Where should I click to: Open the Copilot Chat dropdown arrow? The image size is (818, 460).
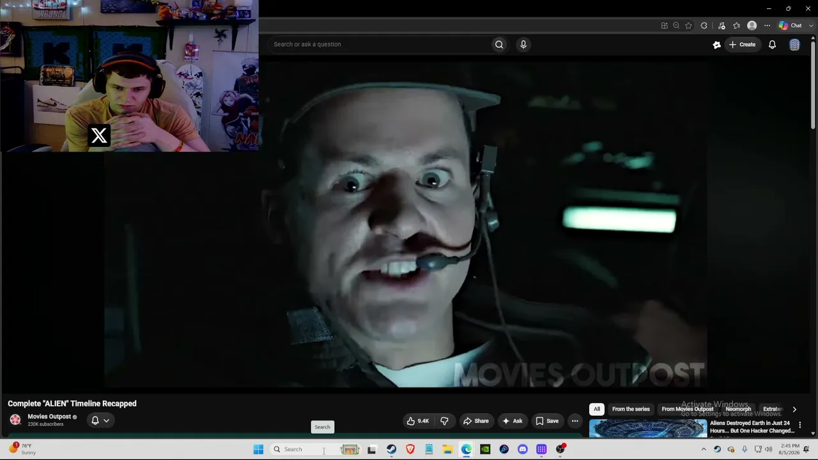point(811,26)
